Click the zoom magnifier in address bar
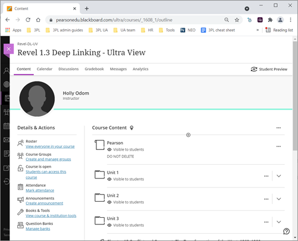This screenshot has height=241, width=298. (x=227, y=20)
